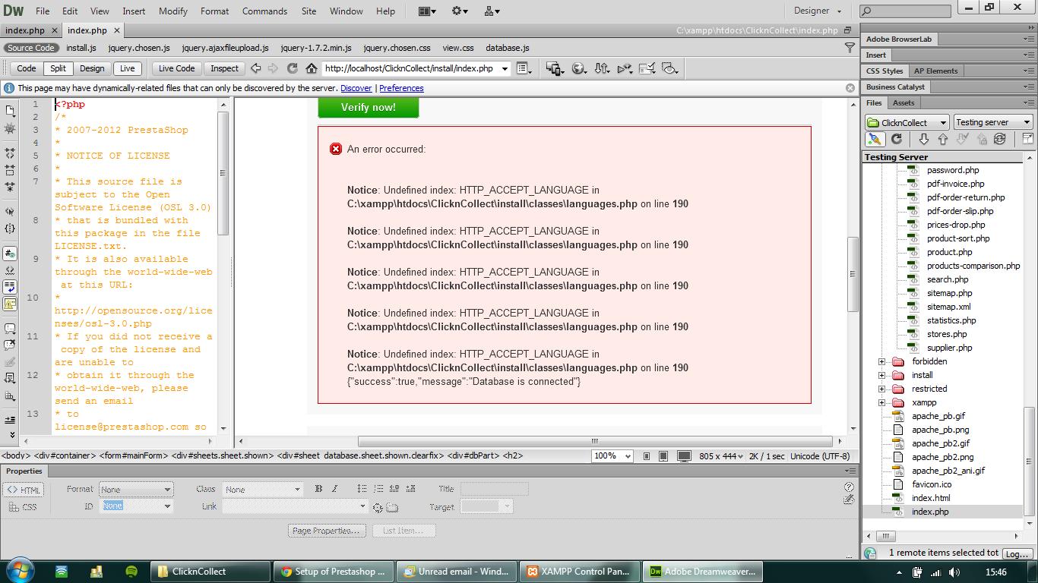This screenshot has width=1038, height=583.
Task: Open the Site menu
Action: (x=309, y=11)
